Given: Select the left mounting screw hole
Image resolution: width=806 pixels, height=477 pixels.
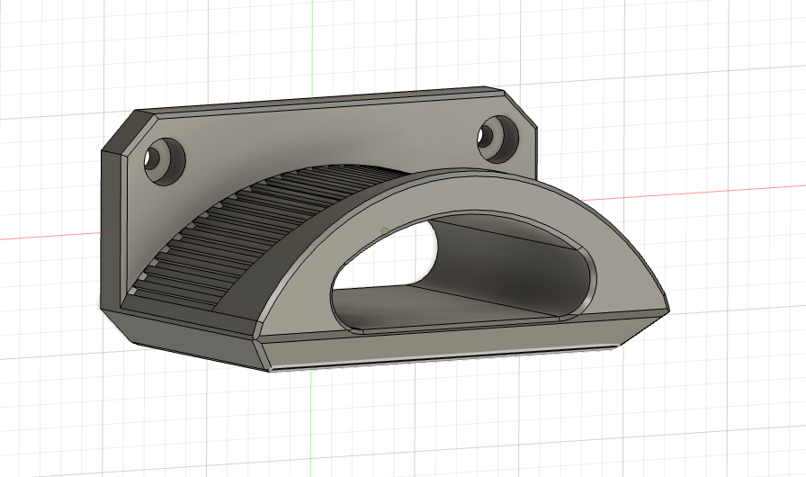Looking at the screenshot, I should 165,160.
